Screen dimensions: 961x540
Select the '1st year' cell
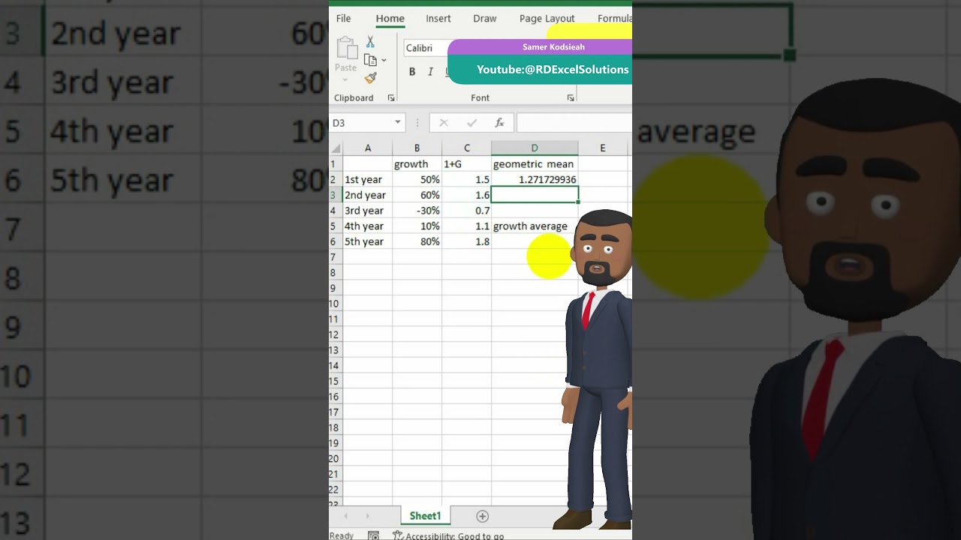[x=368, y=180]
